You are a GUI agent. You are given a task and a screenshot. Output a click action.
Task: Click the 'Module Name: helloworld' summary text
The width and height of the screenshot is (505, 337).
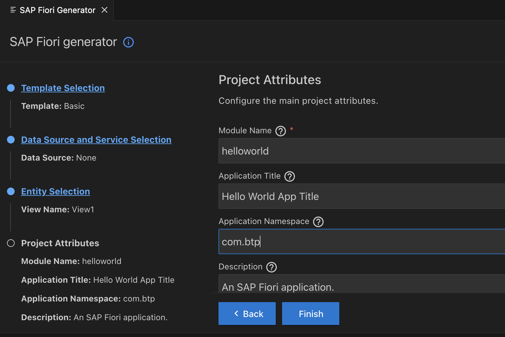click(71, 261)
